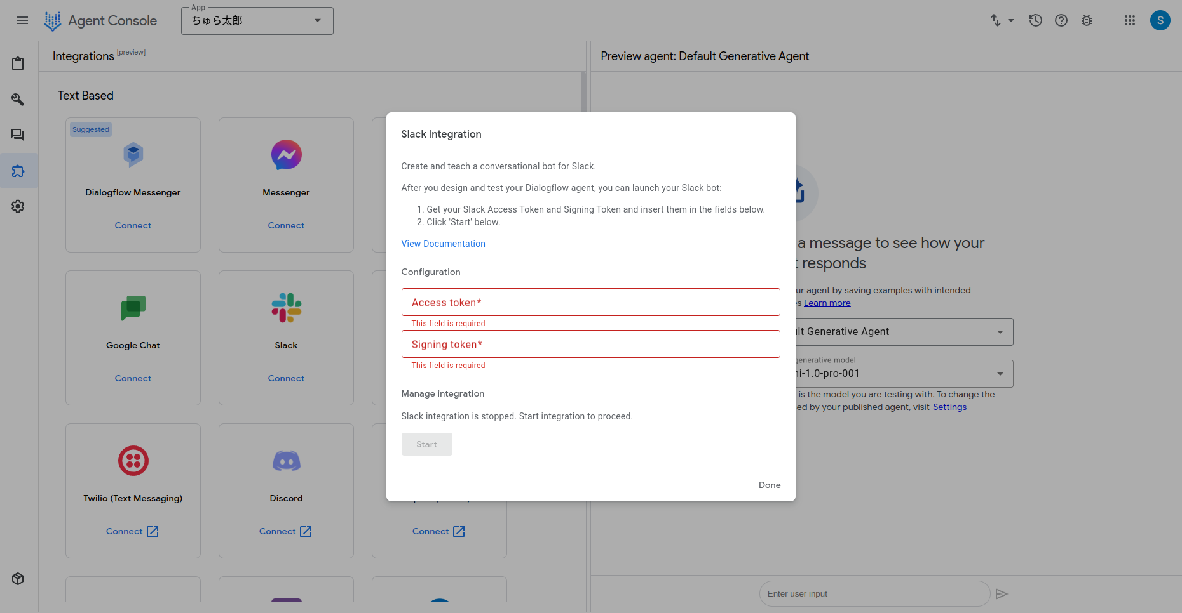The image size is (1182, 613).
Task: Focus the Access token field
Action: pyautogui.click(x=590, y=302)
